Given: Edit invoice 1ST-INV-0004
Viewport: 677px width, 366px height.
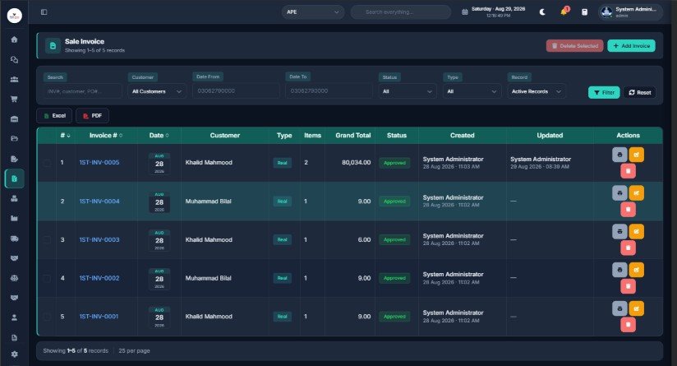Looking at the screenshot, I should pyautogui.click(x=637, y=192).
